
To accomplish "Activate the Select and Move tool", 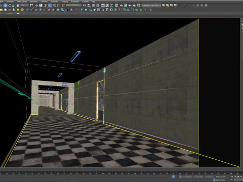I will [x=6, y=6].
